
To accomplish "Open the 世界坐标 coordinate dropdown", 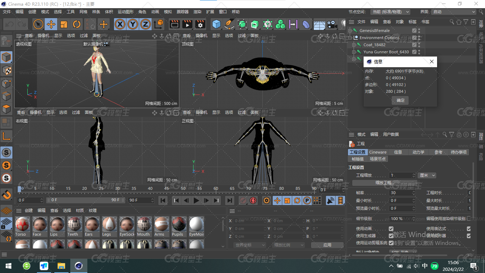I will point(250,245).
